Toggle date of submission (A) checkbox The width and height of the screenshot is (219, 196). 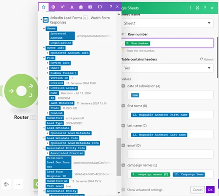pyautogui.click(x=123, y=86)
